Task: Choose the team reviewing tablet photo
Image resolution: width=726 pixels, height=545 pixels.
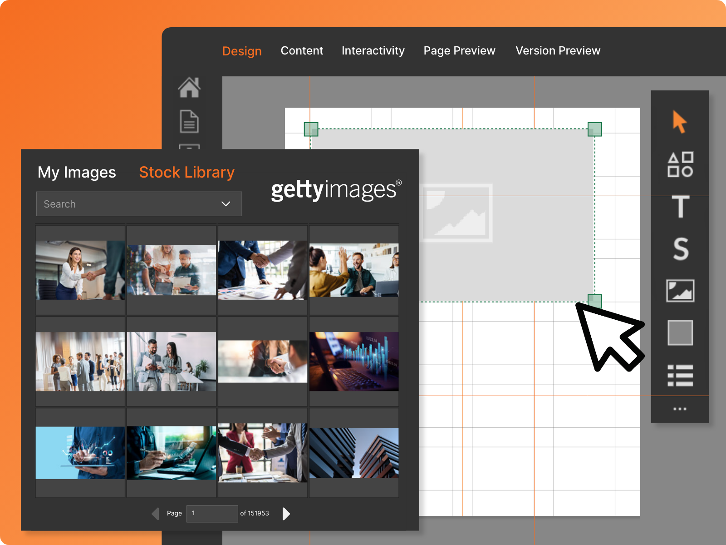Action: click(172, 270)
